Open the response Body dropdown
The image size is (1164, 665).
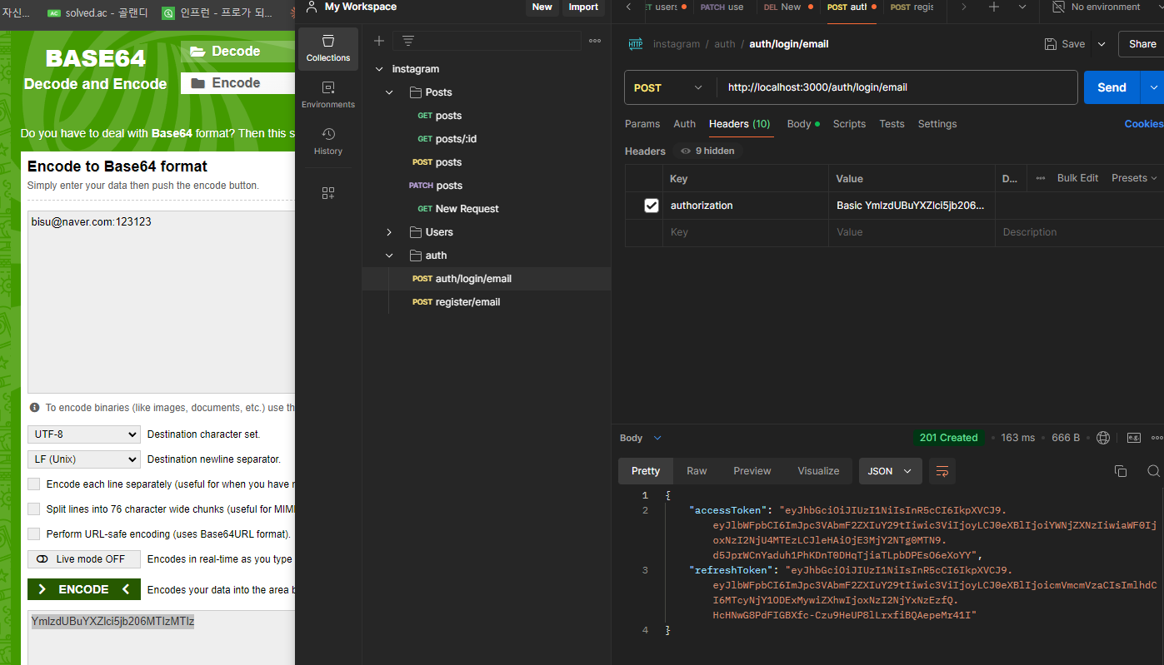tap(641, 438)
